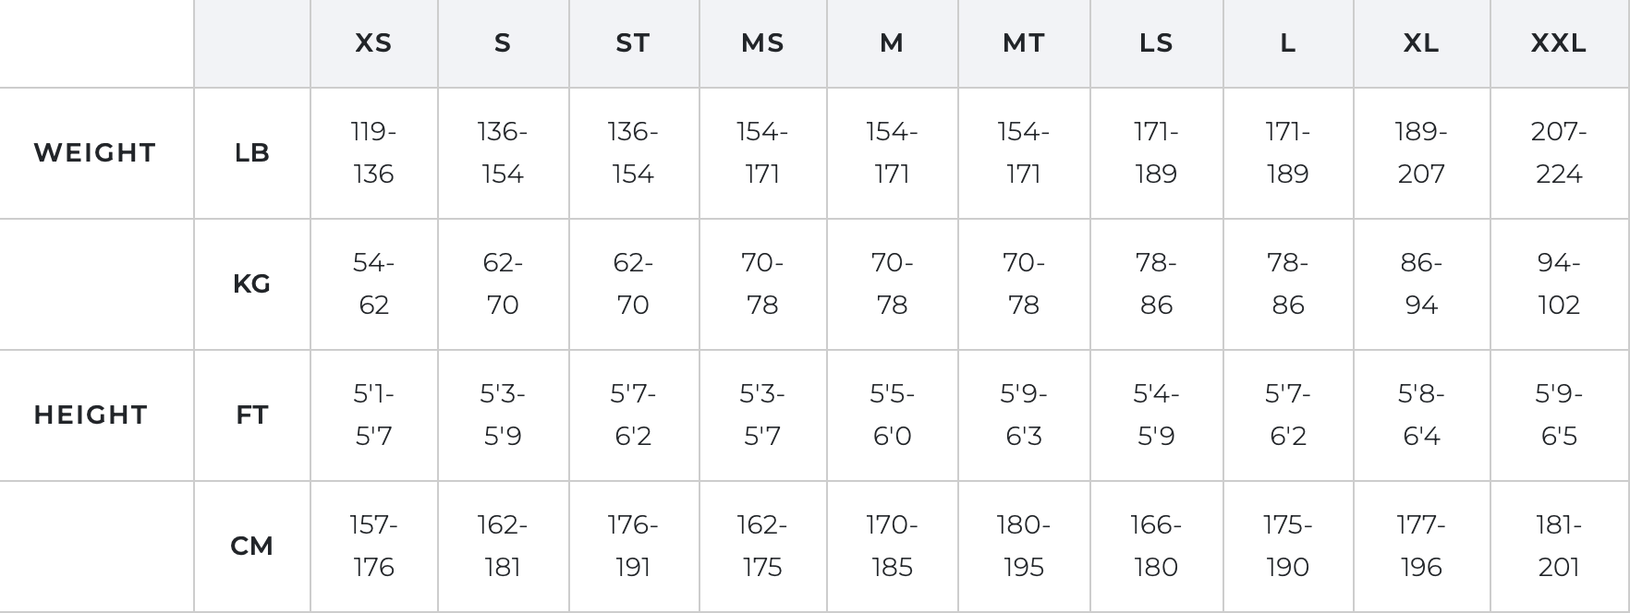Image resolution: width=1630 pixels, height=613 pixels.
Task: Click the 5'8-6'4 height cell for XL
Action: [1420, 415]
